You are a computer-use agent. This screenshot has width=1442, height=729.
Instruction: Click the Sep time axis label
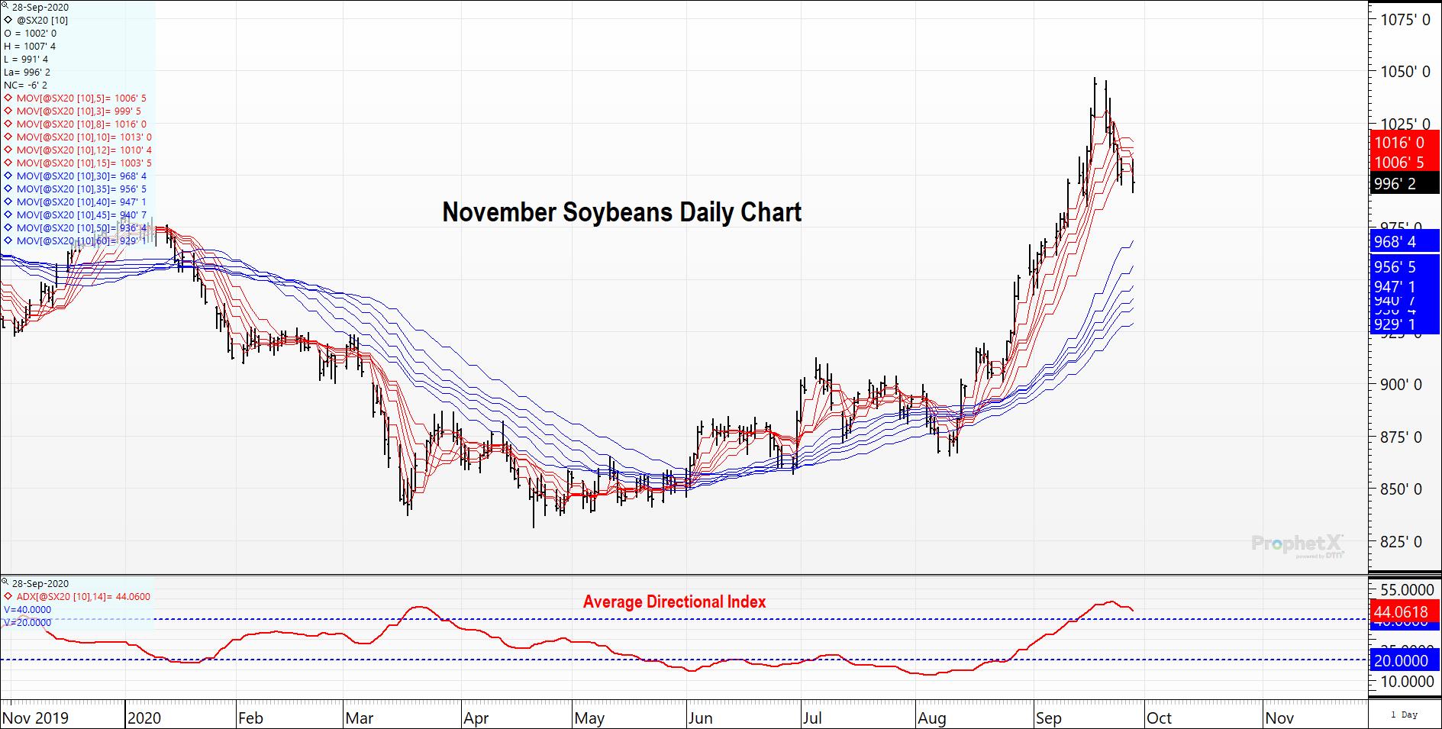(x=1049, y=718)
